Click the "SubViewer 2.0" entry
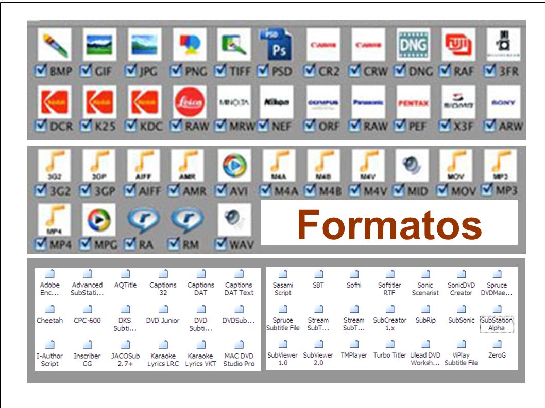Screen dimensions: 545x408 [x=318, y=353]
